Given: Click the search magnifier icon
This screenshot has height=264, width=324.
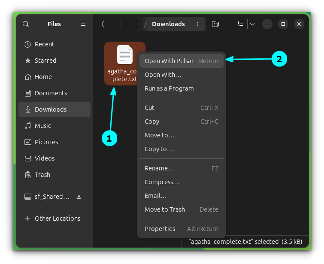Looking at the screenshot, I should (26, 24).
